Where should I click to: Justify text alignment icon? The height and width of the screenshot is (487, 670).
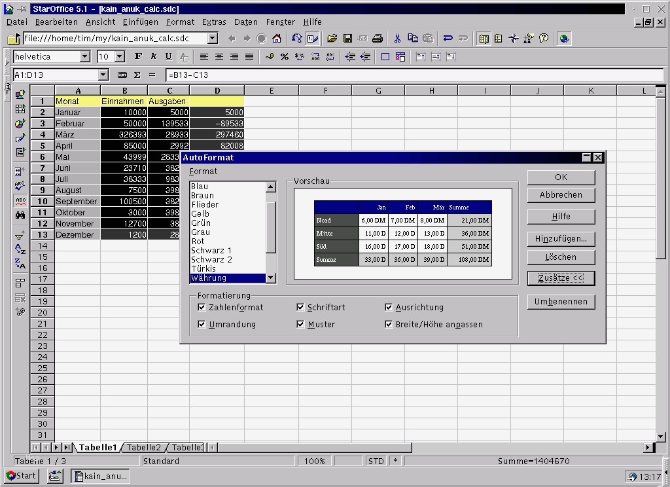(249, 56)
